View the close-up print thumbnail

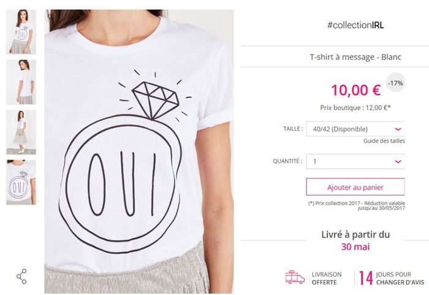[21, 182]
